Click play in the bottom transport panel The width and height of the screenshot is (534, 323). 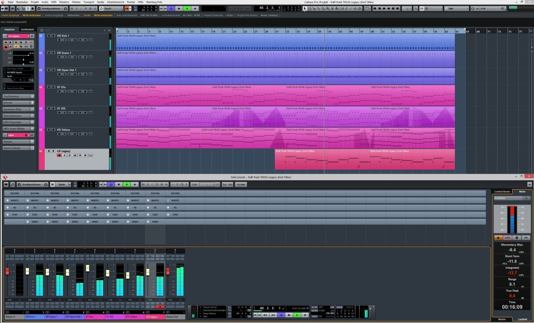[297, 315]
